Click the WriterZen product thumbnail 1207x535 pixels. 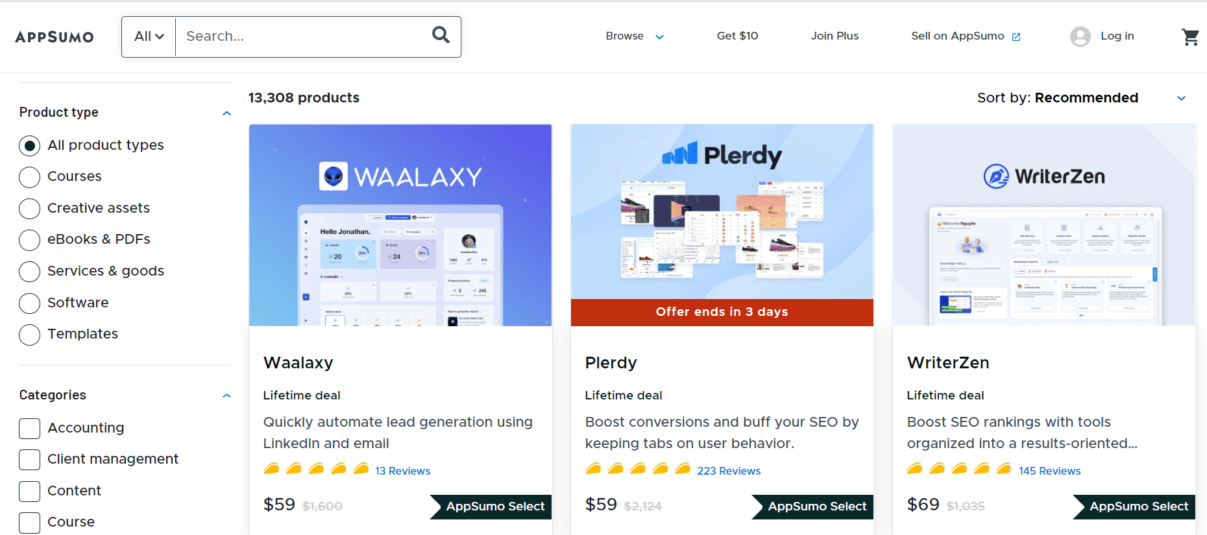[x=1043, y=225]
